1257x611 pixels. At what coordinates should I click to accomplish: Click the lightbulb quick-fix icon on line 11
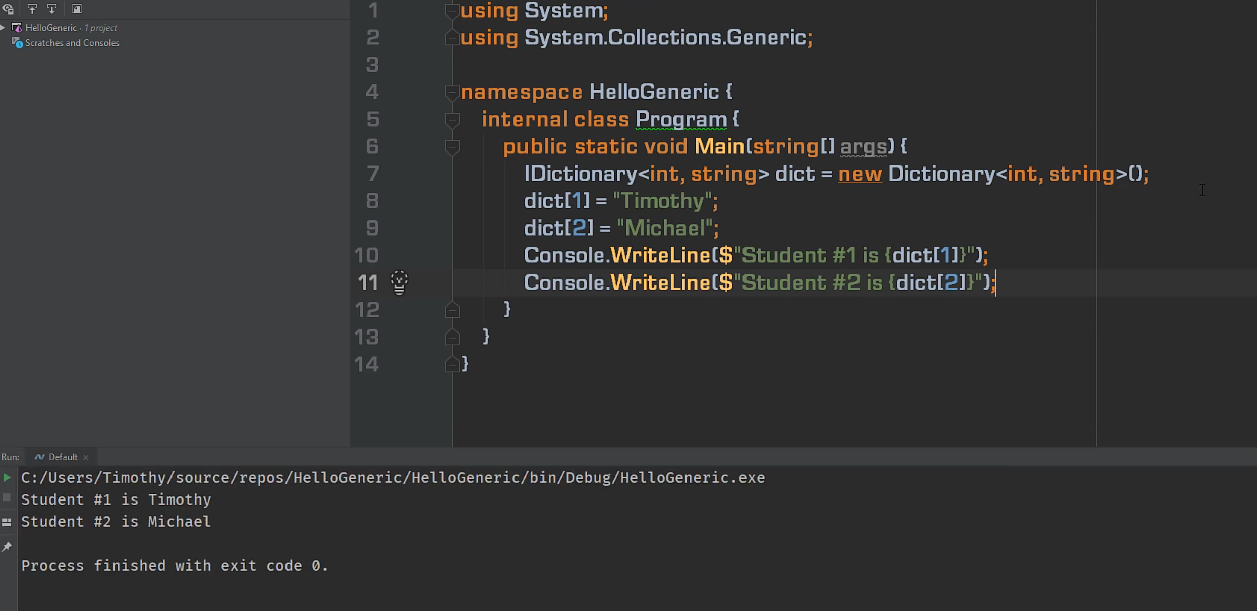point(399,283)
